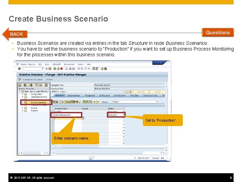Screen dimensions: 242x182
Task: Click rightmost icon in Solution Structure tree toolbar
Action: point(46,85)
